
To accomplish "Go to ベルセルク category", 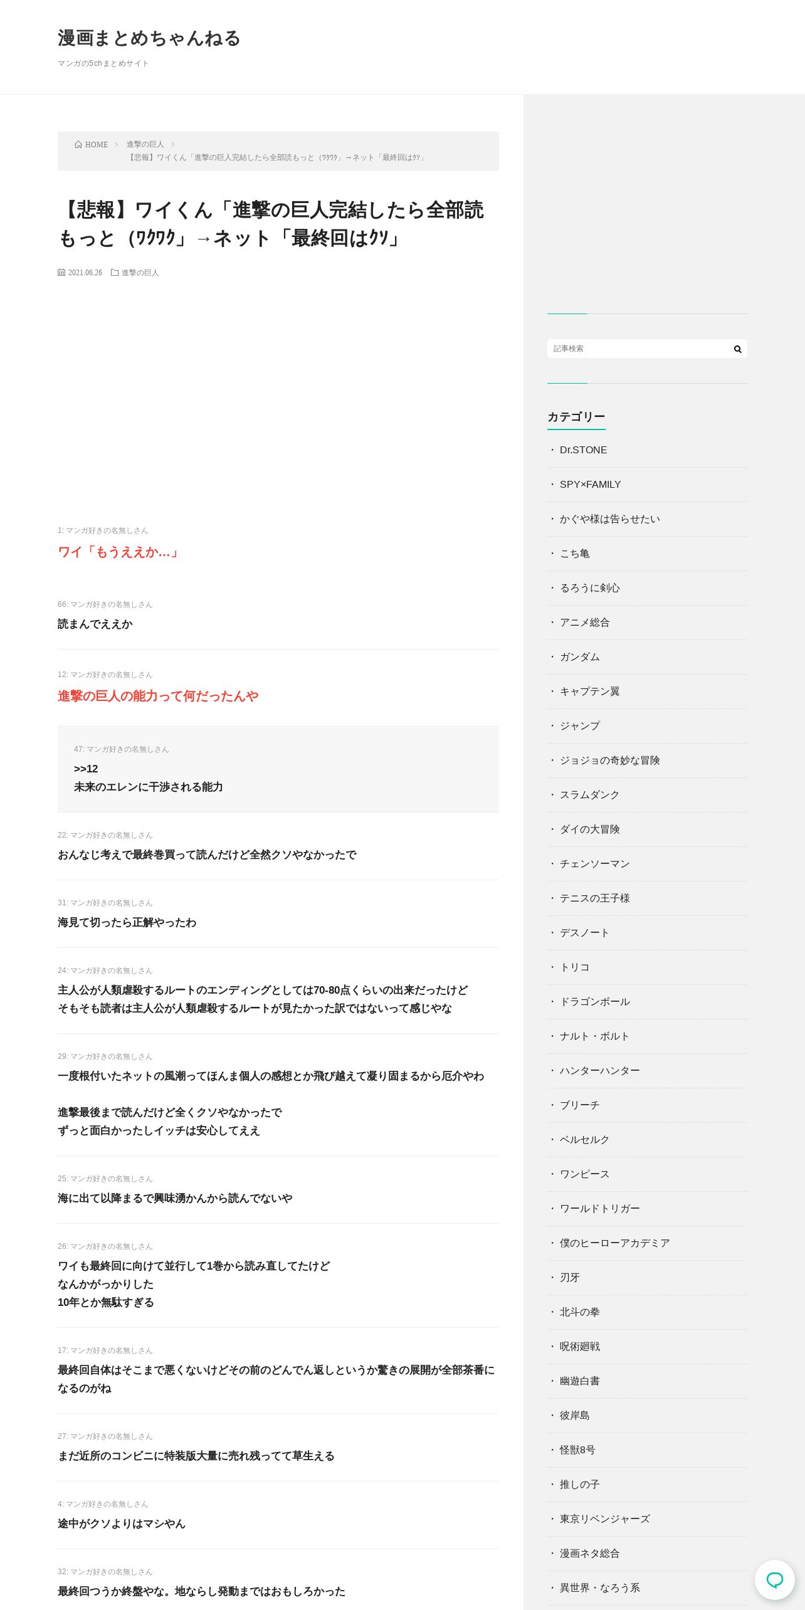I will [x=584, y=1140].
